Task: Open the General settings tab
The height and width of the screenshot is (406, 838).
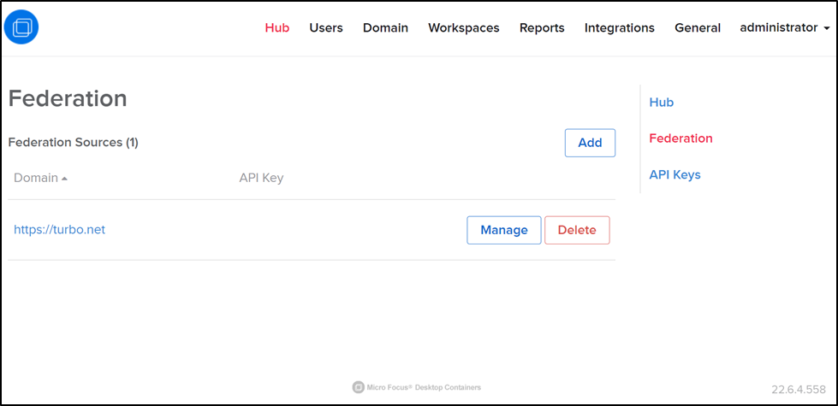Action: click(697, 27)
